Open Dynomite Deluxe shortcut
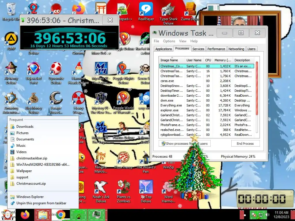The width and height of the screenshot is (295, 221). pos(56,73)
